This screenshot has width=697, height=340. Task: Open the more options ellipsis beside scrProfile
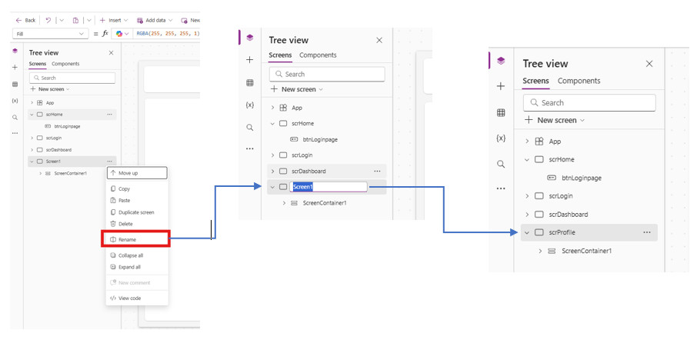tap(647, 232)
